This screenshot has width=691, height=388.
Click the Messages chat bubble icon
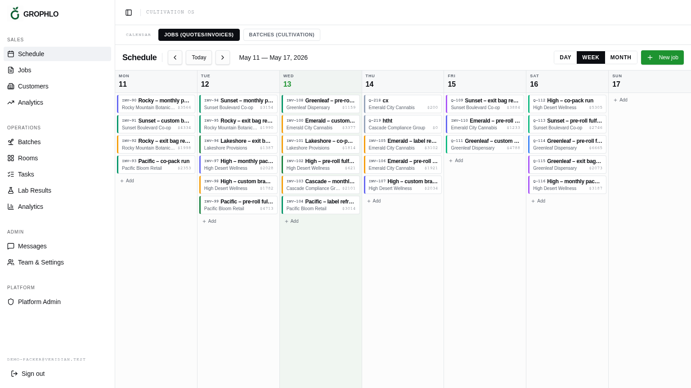pos(11,246)
